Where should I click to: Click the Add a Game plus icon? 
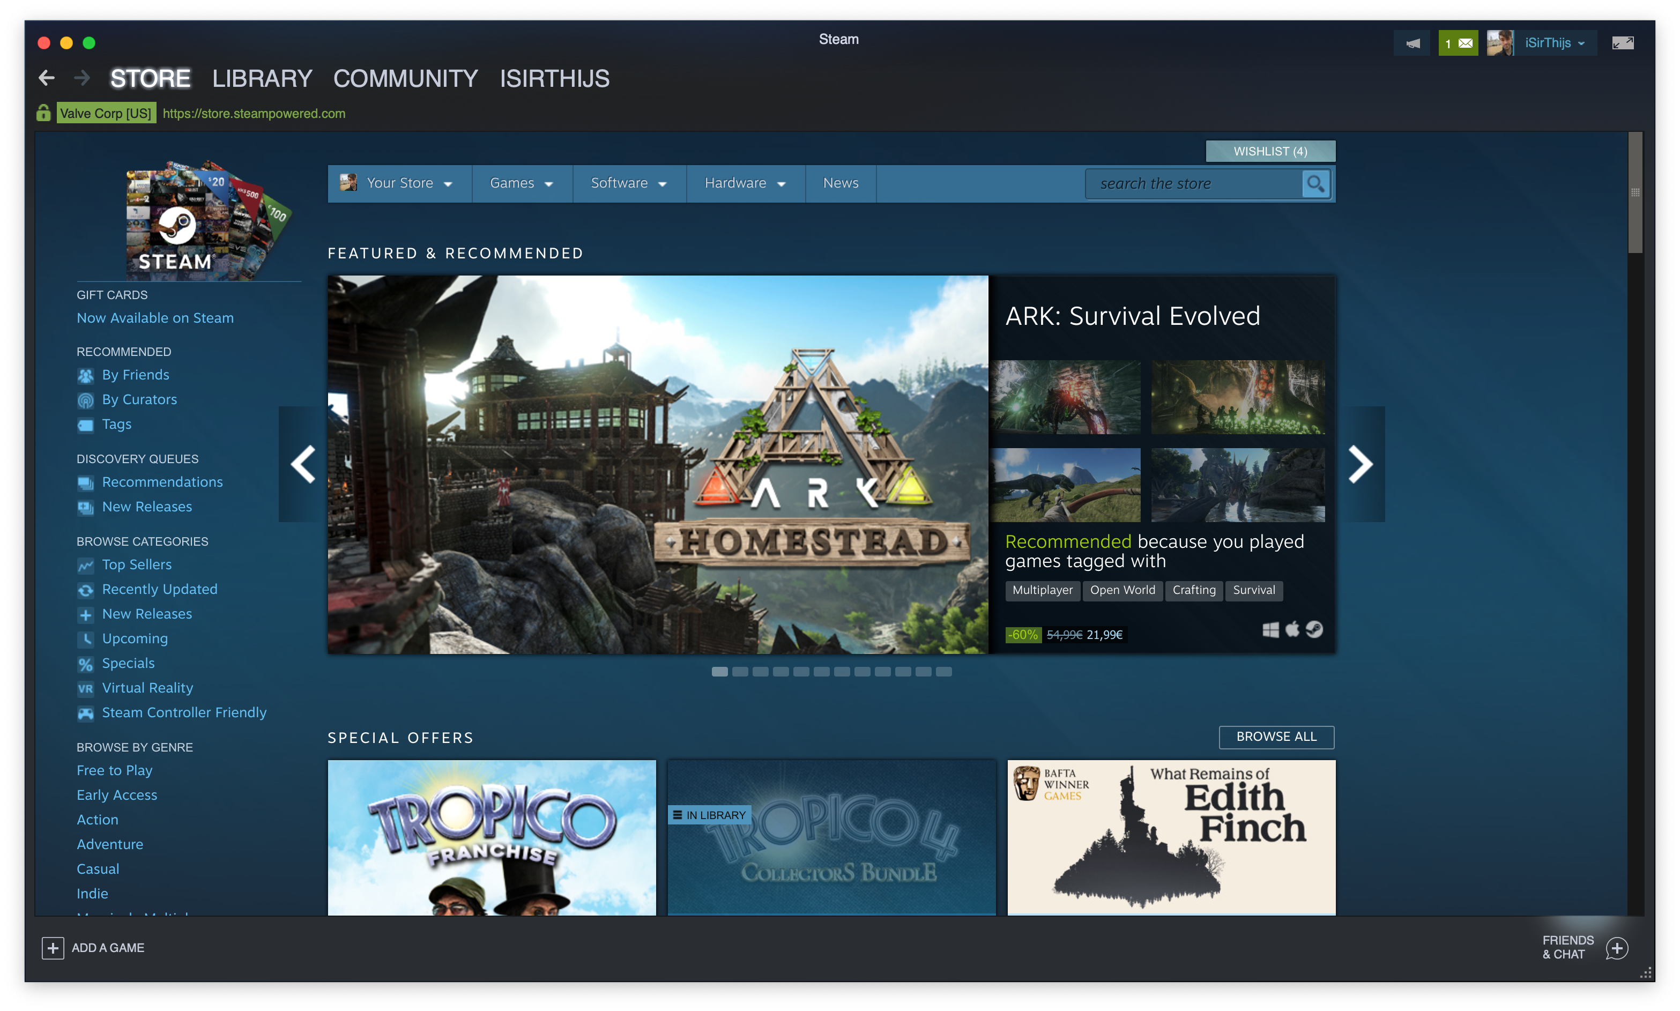click(x=53, y=948)
